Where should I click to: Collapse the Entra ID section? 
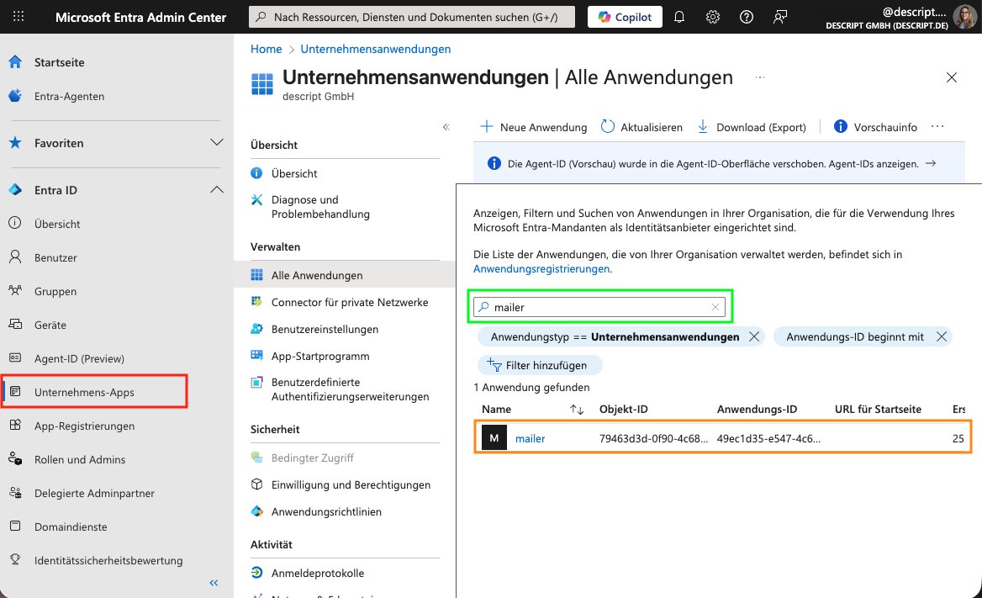(x=217, y=190)
